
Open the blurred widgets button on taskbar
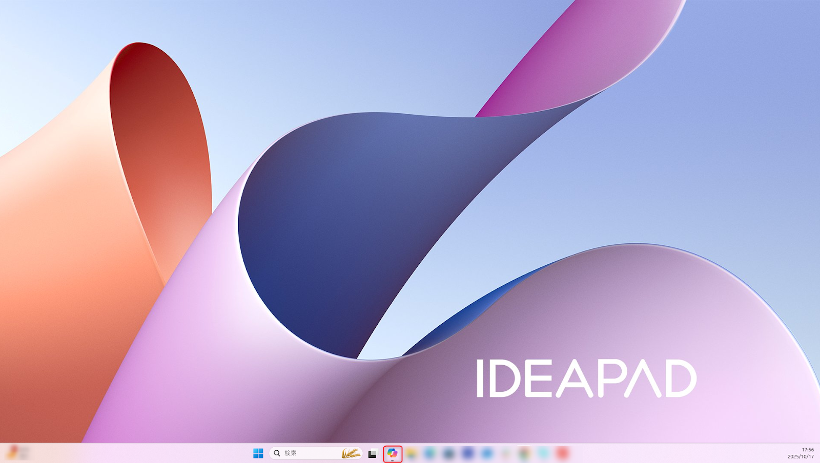[17, 453]
